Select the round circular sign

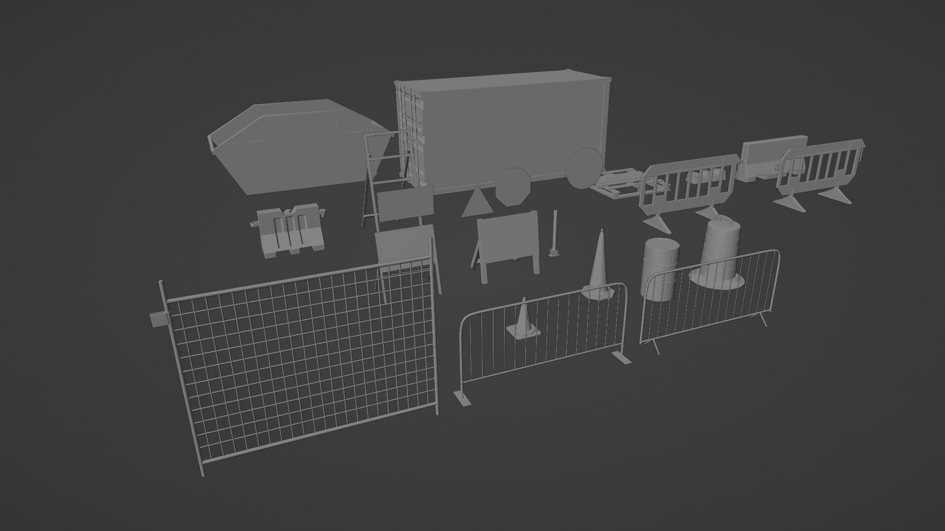pyautogui.click(x=584, y=168)
